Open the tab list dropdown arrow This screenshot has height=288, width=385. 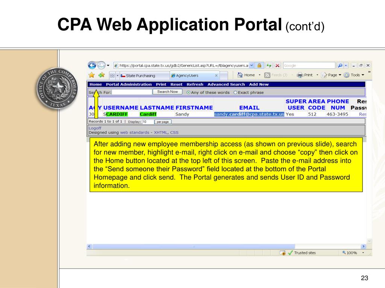pos(117,75)
